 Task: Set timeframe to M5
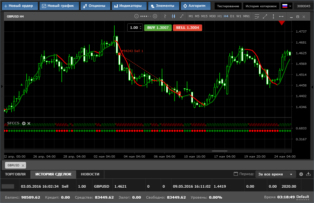click(x=197, y=16)
